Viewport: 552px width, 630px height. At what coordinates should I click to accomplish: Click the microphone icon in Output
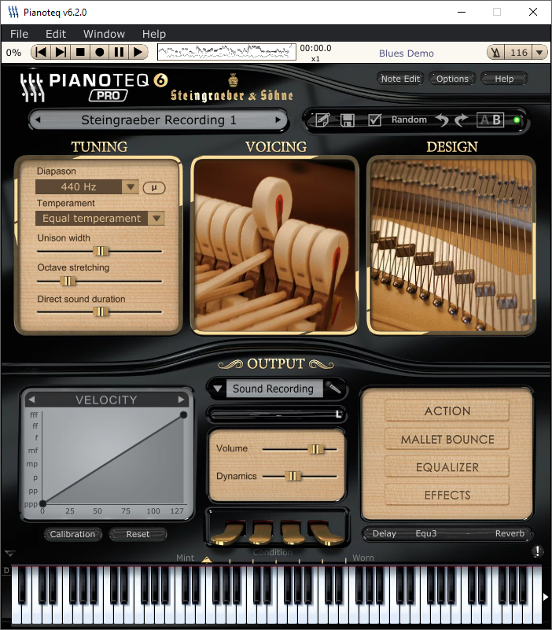[x=333, y=388]
